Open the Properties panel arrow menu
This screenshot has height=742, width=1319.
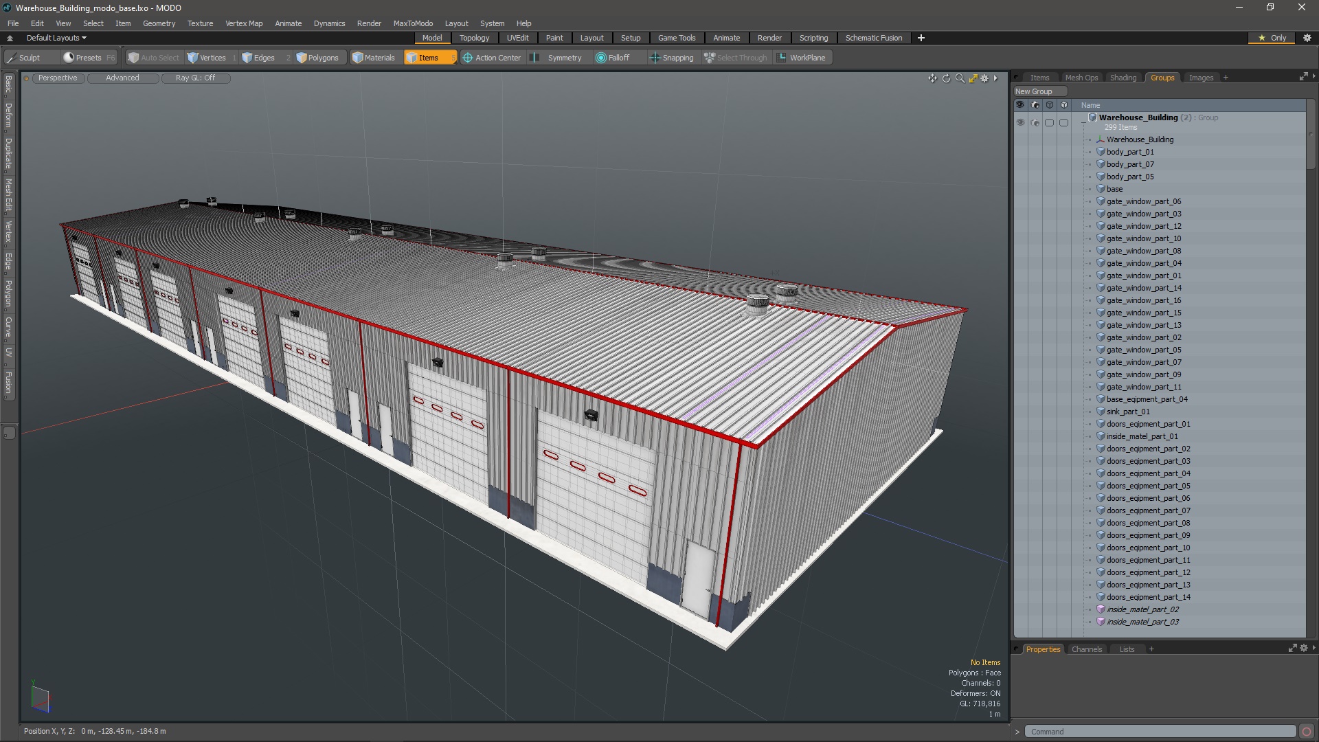(x=1314, y=647)
